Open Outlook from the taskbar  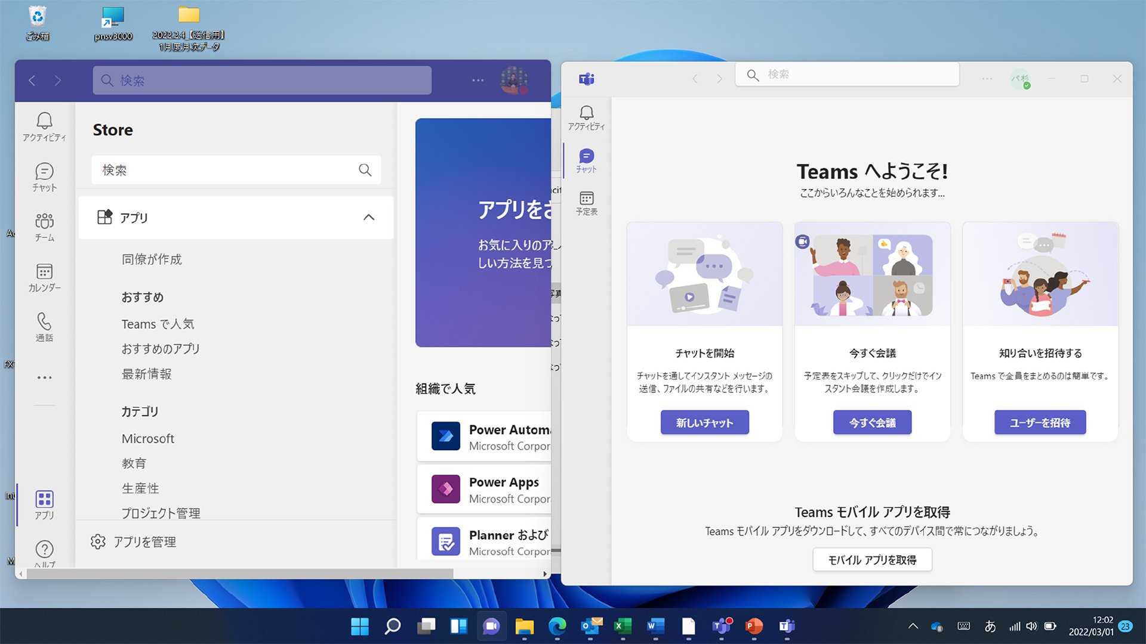(x=590, y=626)
